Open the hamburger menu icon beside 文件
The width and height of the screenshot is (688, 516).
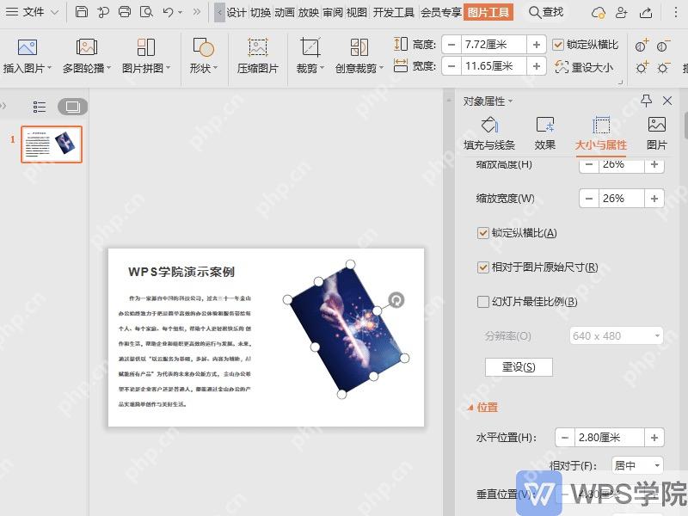coord(11,12)
